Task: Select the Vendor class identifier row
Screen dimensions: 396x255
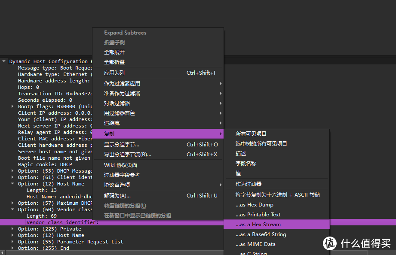Action: tap(62, 222)
